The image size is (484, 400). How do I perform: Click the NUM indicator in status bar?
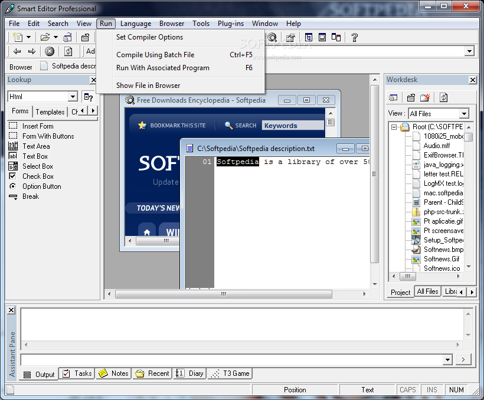[x=456, y=390]
